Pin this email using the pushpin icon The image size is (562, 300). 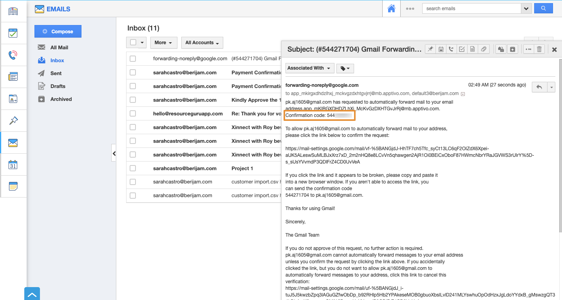tap(430, 49)
